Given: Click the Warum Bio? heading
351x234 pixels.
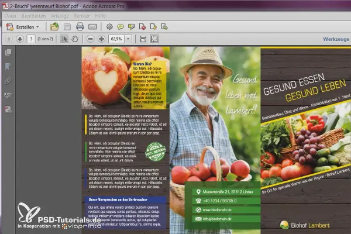Looking at the screenshot, I should (142, 64).
